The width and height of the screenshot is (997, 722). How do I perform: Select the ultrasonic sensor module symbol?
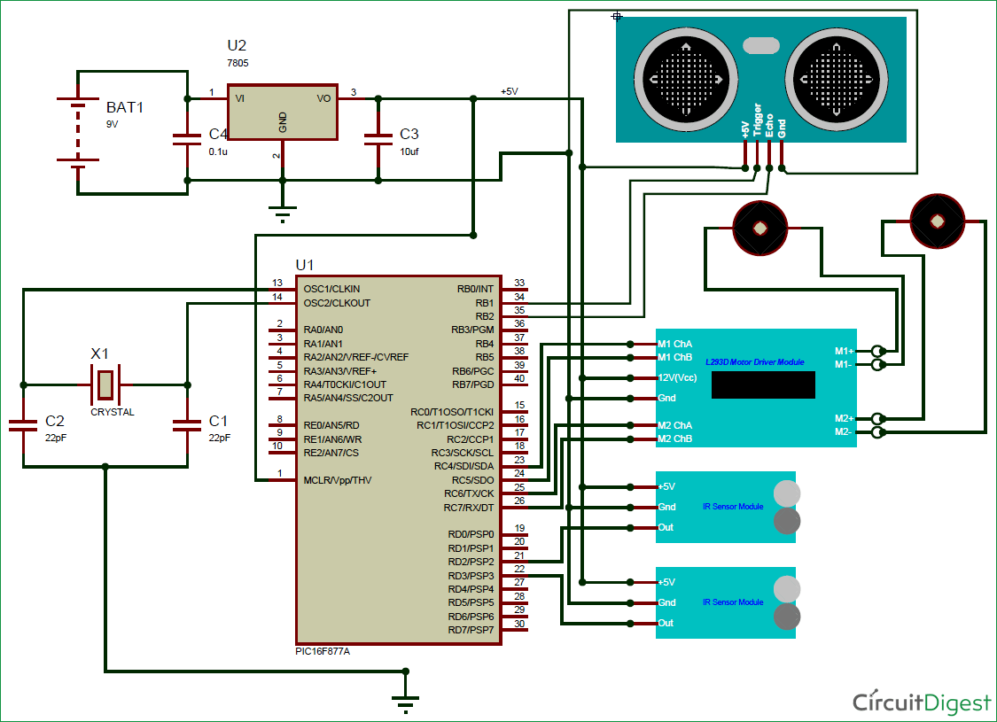[x=760, y=78]
